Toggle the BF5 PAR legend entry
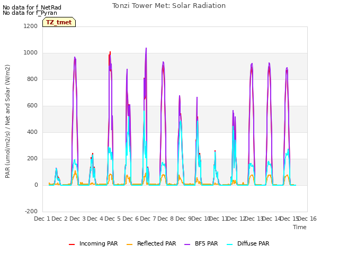 [x=201, y=243]
